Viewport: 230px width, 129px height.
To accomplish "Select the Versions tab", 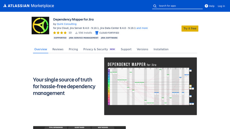I will tap(142, 49).
